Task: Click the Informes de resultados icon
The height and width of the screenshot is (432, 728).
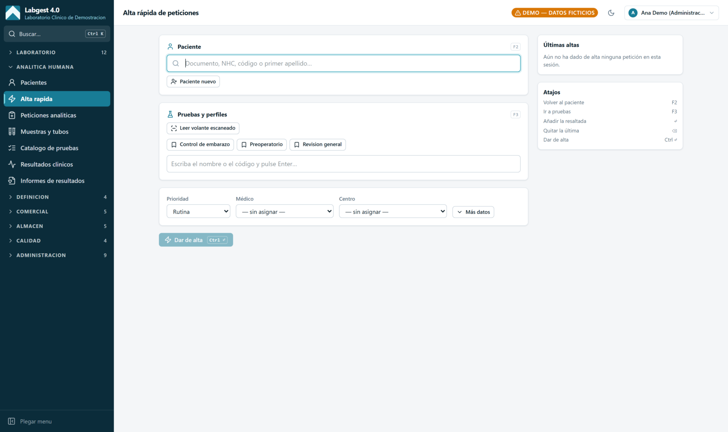Action: click(x=12, y=181)
